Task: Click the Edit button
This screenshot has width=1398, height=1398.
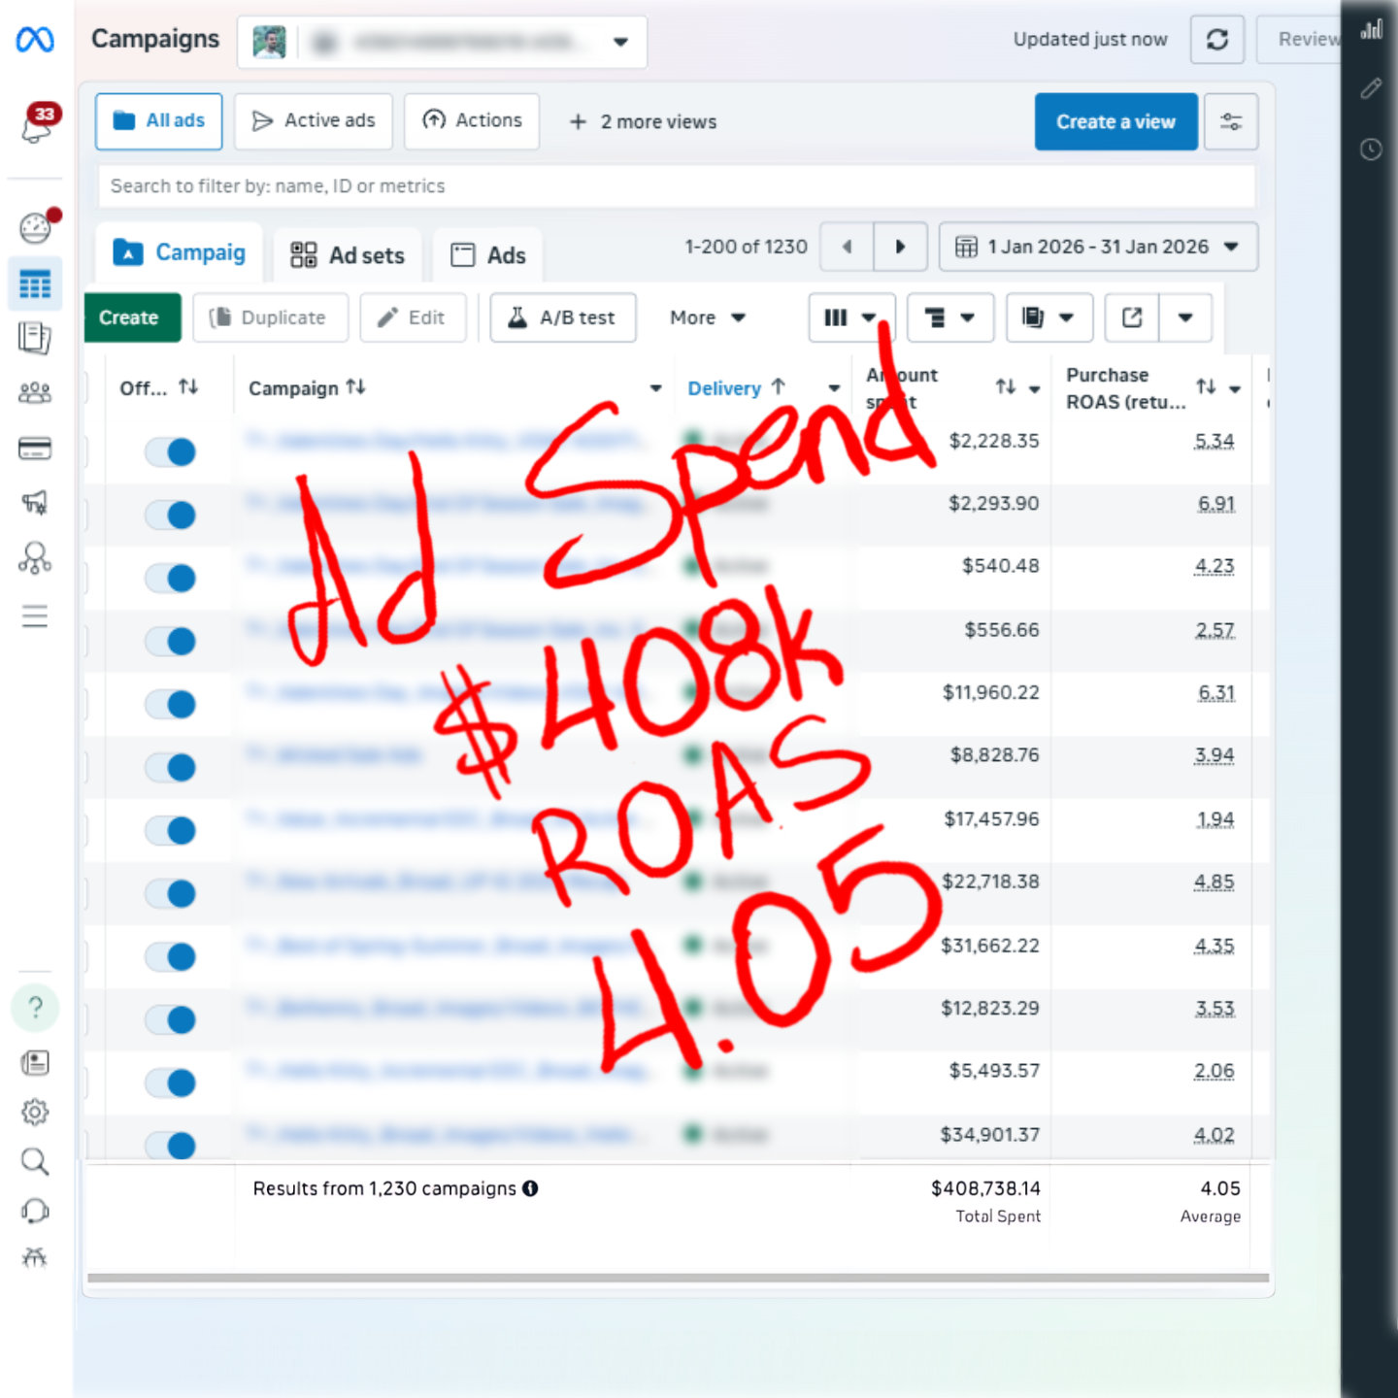Action: click(x=413, y=317)
